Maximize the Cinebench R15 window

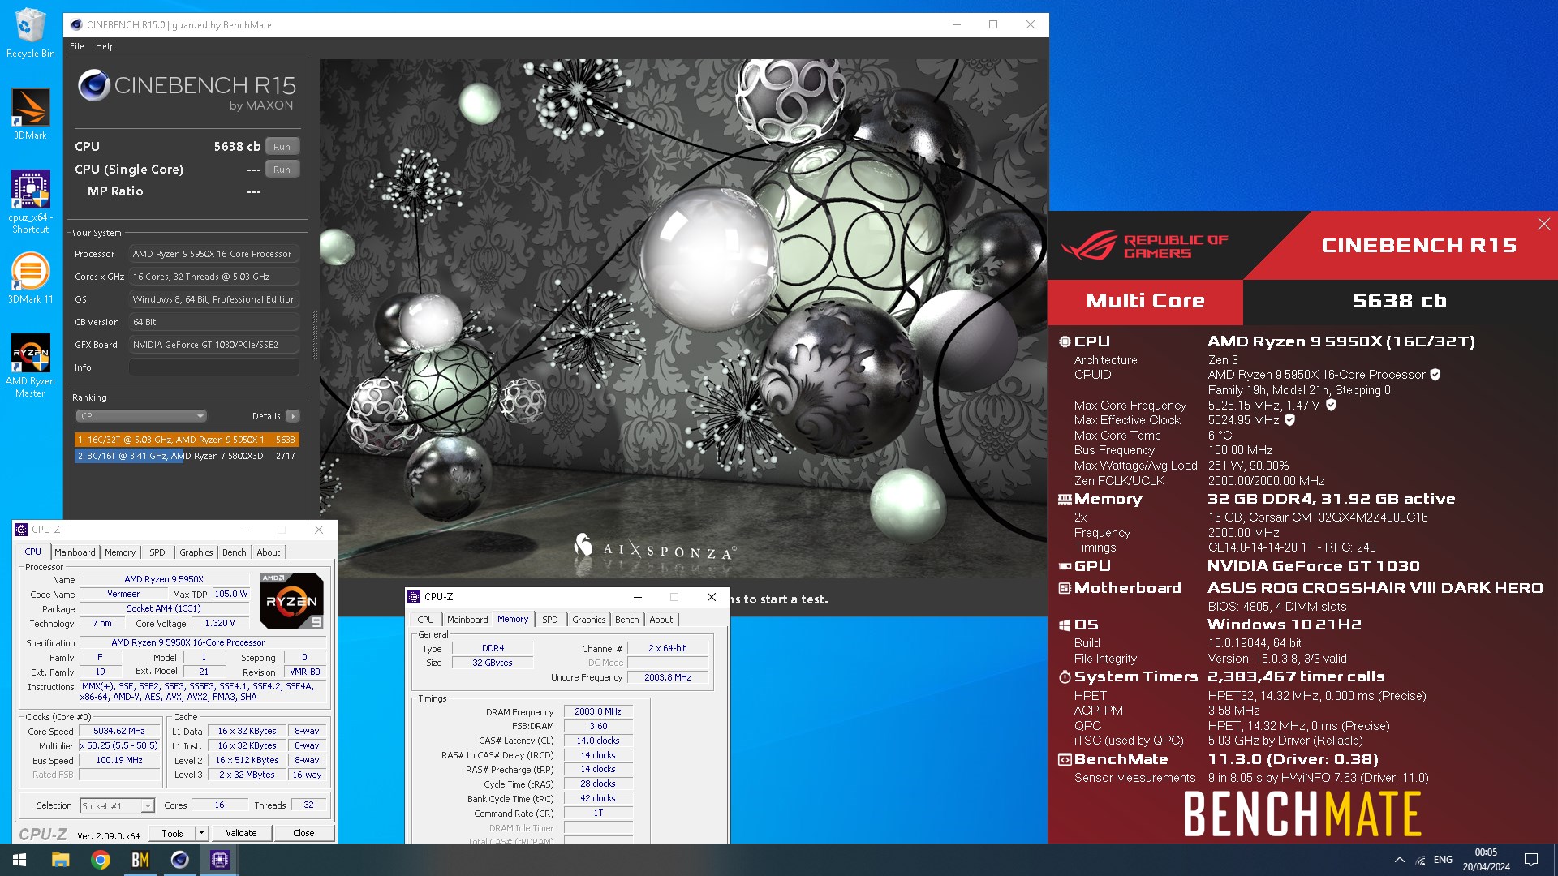(x=993, y=24)
